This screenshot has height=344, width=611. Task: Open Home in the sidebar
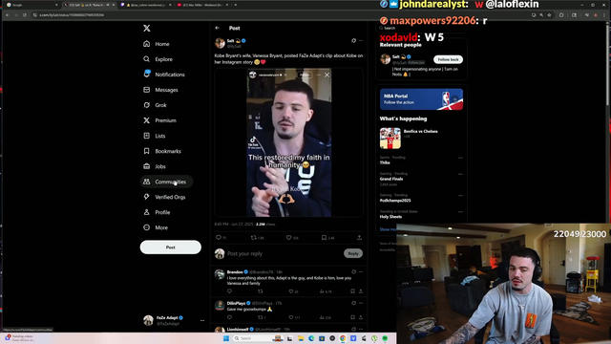click(x=157, y=44)
